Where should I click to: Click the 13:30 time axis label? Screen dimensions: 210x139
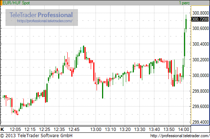(x=140, y=129)
